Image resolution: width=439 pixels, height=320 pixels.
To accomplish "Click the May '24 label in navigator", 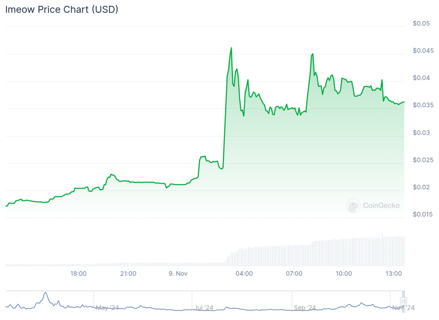I will tap(107, 308).
